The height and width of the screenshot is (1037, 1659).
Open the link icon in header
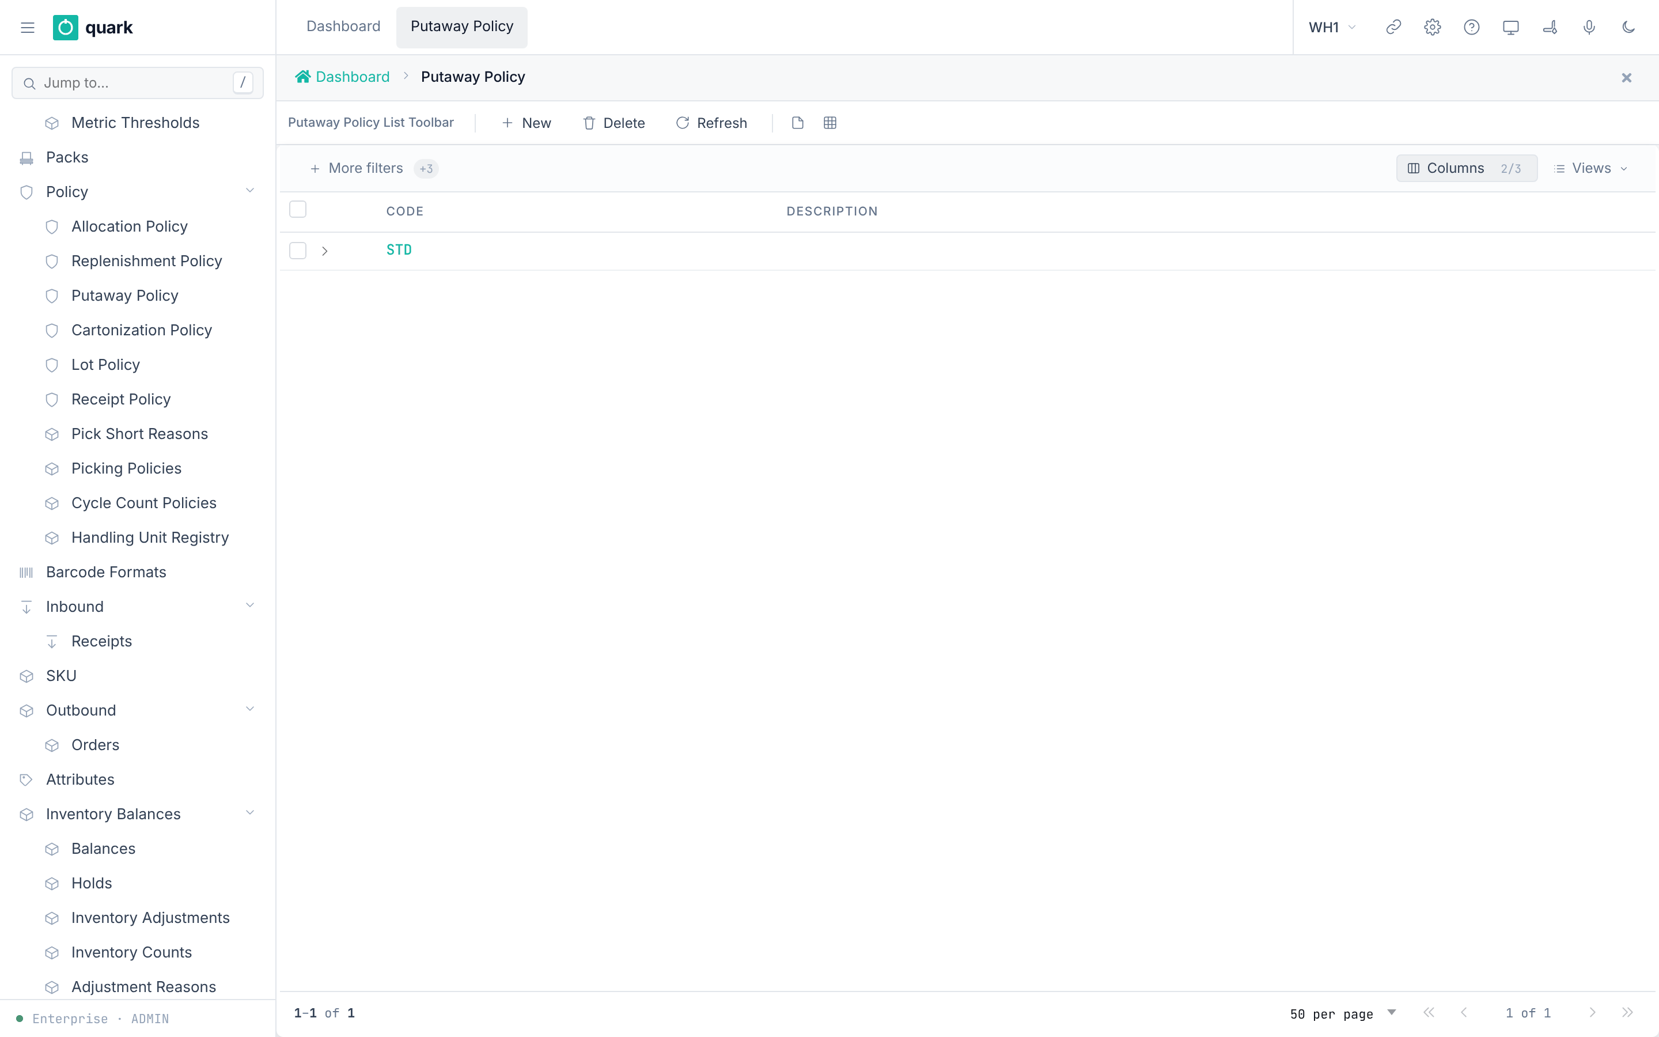[x=1393, y=28]
